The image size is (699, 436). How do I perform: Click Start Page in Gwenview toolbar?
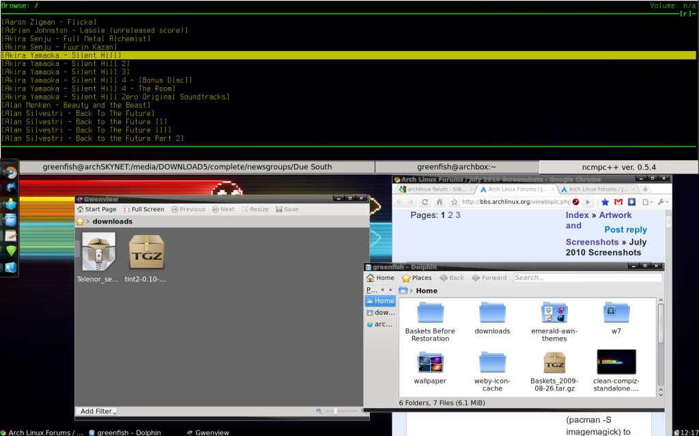pos(97,209)
